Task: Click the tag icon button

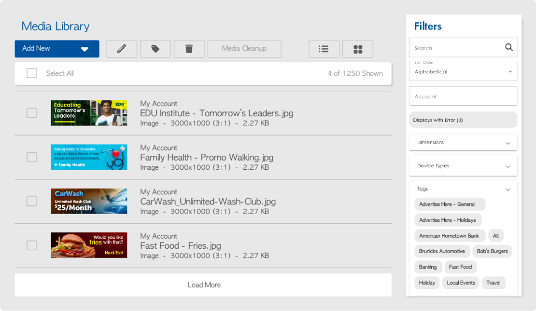Action: (155, 49)
